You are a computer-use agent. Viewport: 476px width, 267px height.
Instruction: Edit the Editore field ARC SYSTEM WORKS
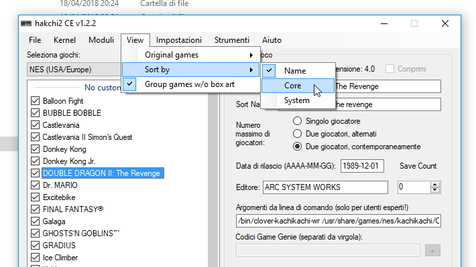point(325,187)
